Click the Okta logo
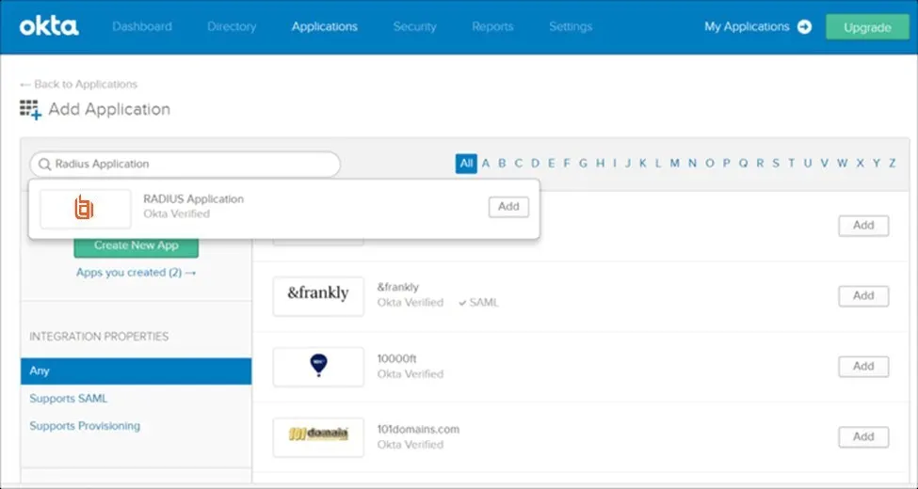 pos(49,27)
